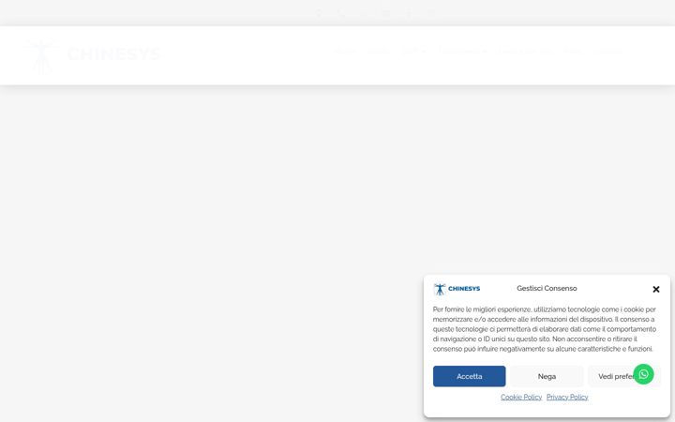Click the Gestisci Consenso dialog title
The width and height of the screenshot is (675, 422).
point(547,289)
